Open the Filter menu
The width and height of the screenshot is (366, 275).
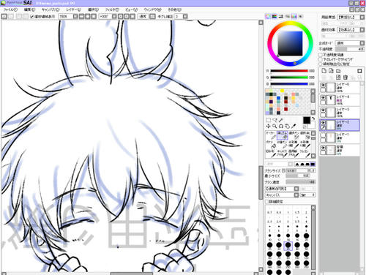pyautogui.click(x=112, y=10)
